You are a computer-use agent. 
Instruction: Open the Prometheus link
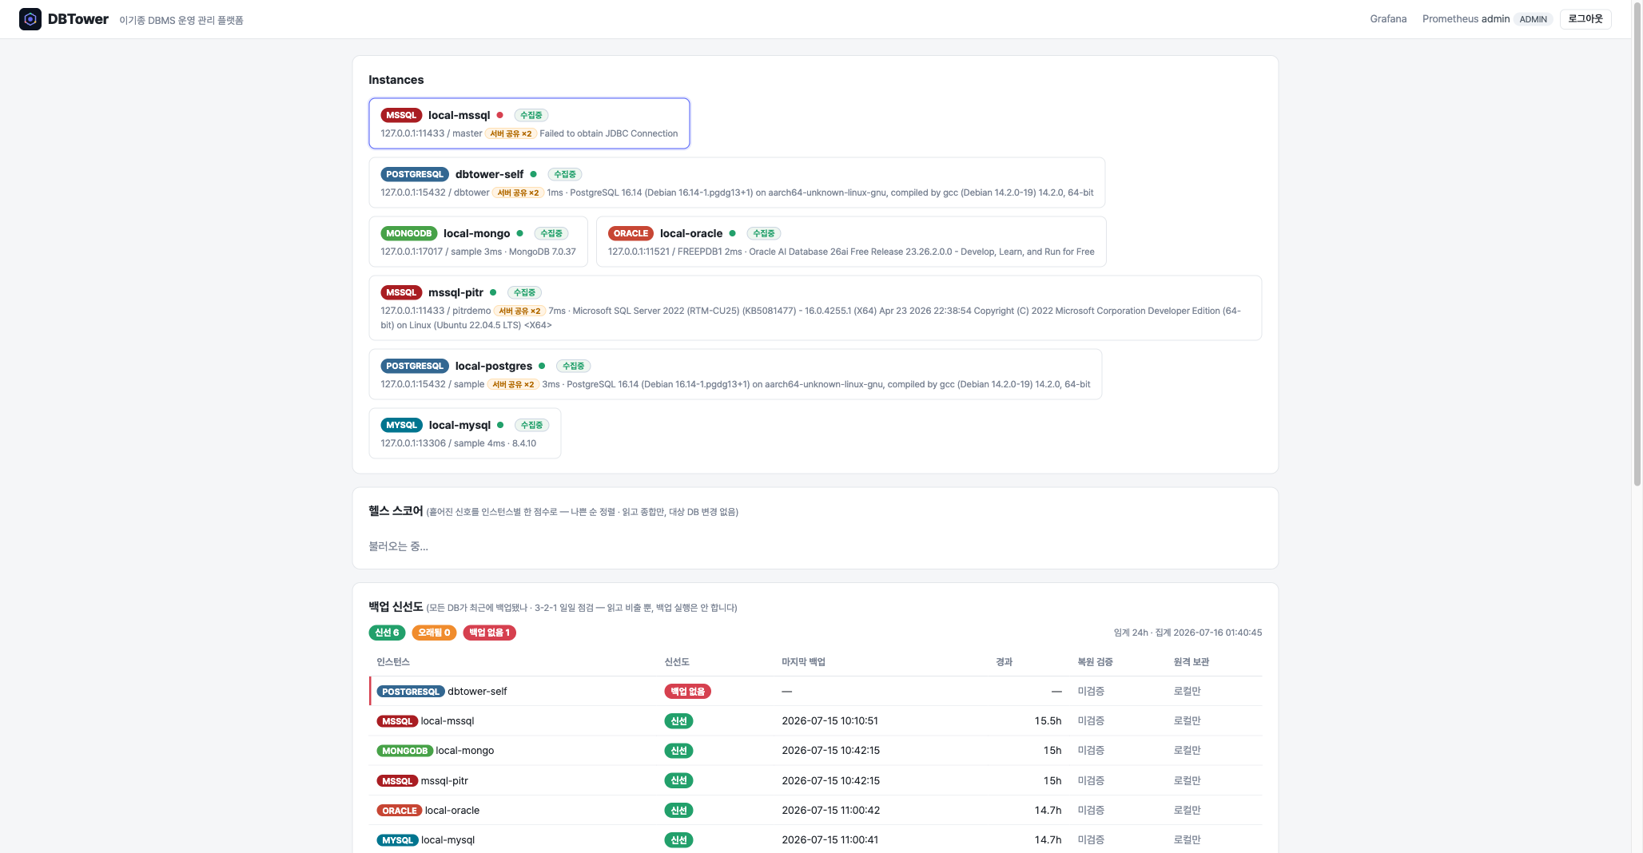point(1450,19)
